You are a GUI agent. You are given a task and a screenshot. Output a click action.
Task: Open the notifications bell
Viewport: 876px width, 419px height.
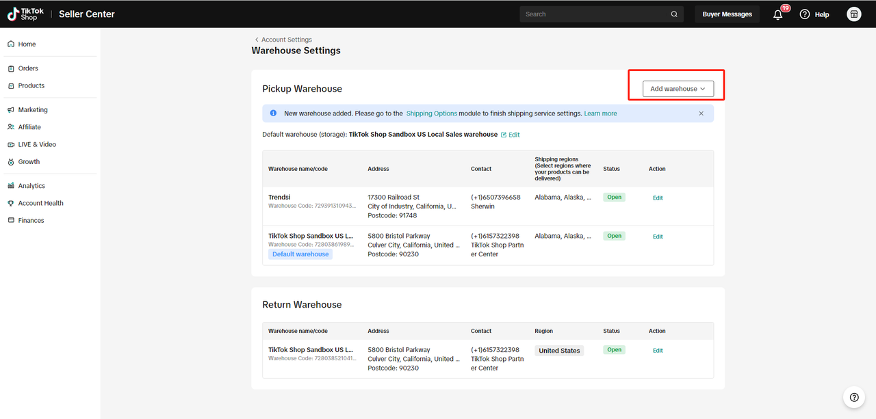point(777,14)
